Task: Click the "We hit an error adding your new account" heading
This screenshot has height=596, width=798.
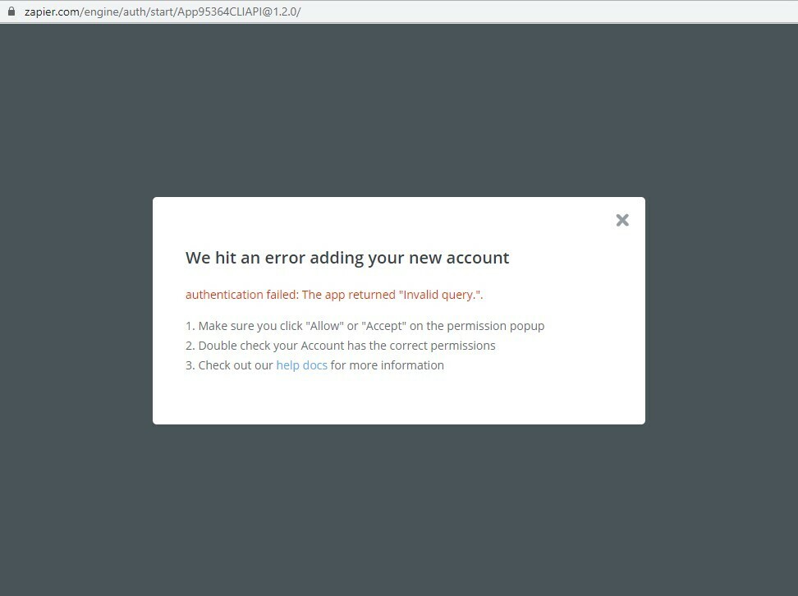Action: coord(347,258)
